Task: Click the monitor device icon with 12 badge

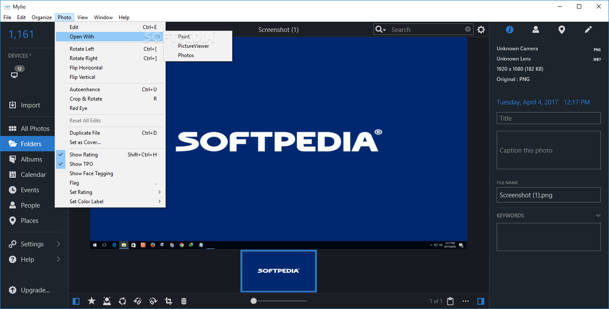Action: pyautogui.click(x=14, y=75)
